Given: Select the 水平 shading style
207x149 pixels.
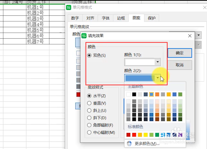Looking at the screenshot, I should coord(89,96).
